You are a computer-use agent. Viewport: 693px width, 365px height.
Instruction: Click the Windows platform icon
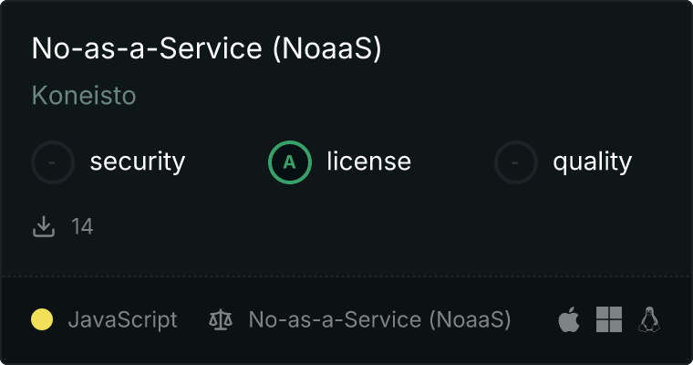click(608, 319)
